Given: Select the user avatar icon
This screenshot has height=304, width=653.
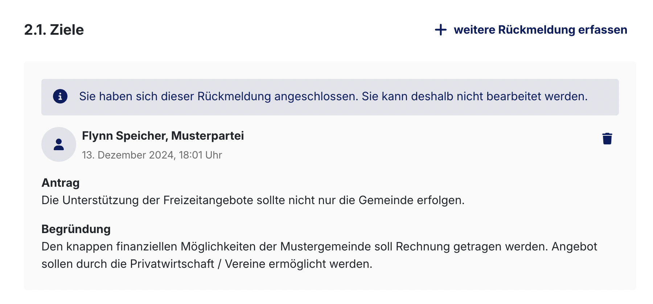Looking at the screenshot, I should [x=59, y=144].
